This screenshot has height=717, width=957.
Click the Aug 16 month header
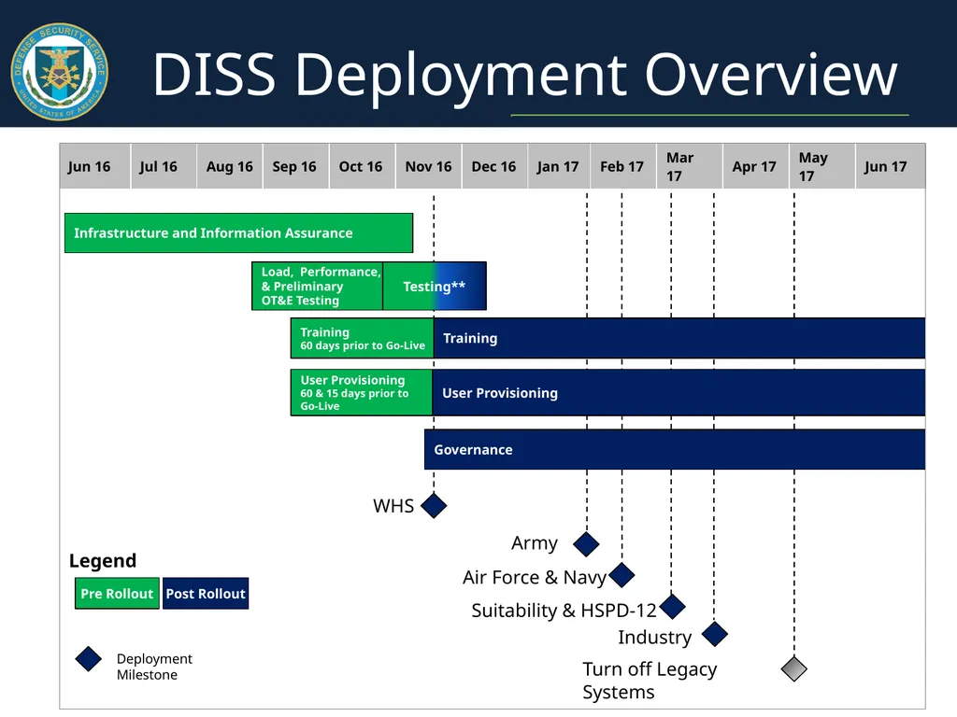230,166
